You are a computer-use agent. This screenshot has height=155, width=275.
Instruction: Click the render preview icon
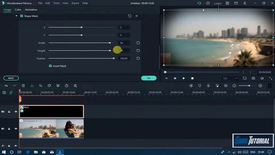coord(191,86)
